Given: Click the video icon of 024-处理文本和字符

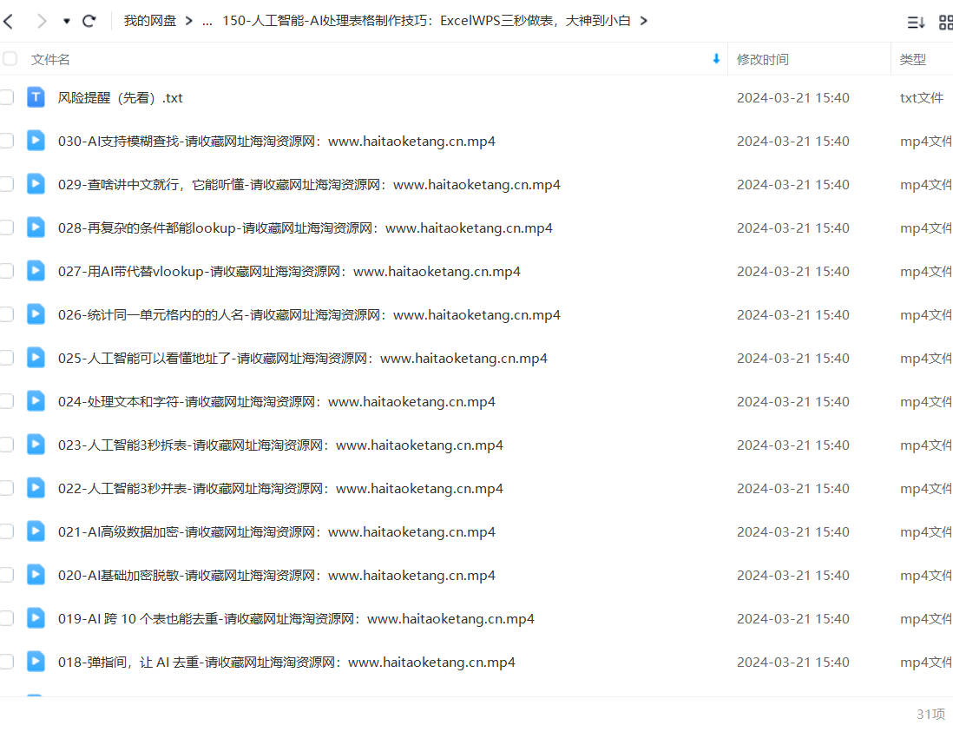Looking at the screenshot, I should (x=36, y=400).
